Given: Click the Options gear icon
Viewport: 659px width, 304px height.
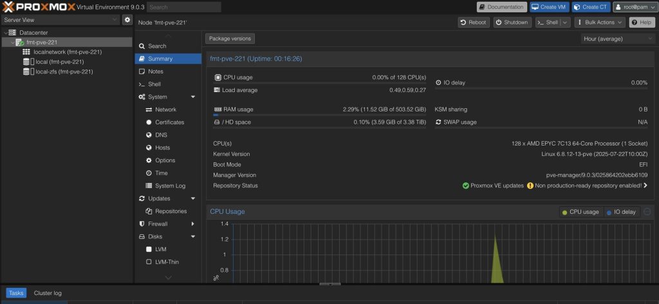Looking at the screenshot, I should pos(149,160).
